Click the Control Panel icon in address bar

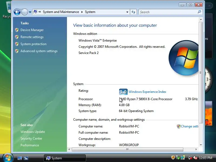pos(35,12)
